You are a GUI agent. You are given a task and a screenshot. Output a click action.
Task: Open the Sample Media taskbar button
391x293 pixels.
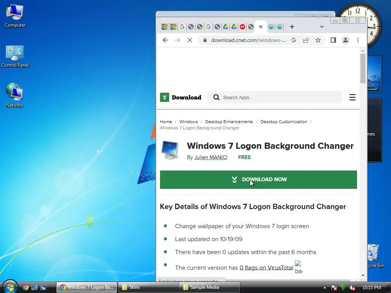[x=210, y=287]
